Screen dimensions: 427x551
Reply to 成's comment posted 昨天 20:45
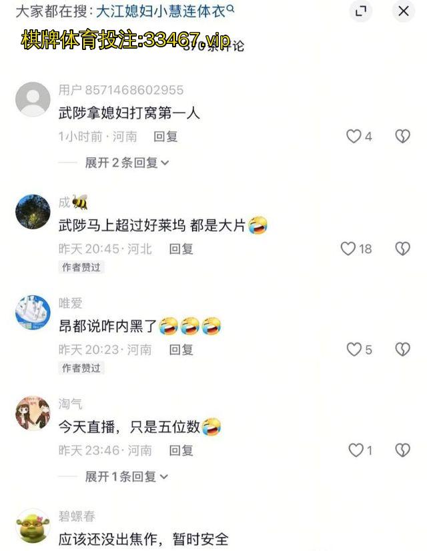181,249
